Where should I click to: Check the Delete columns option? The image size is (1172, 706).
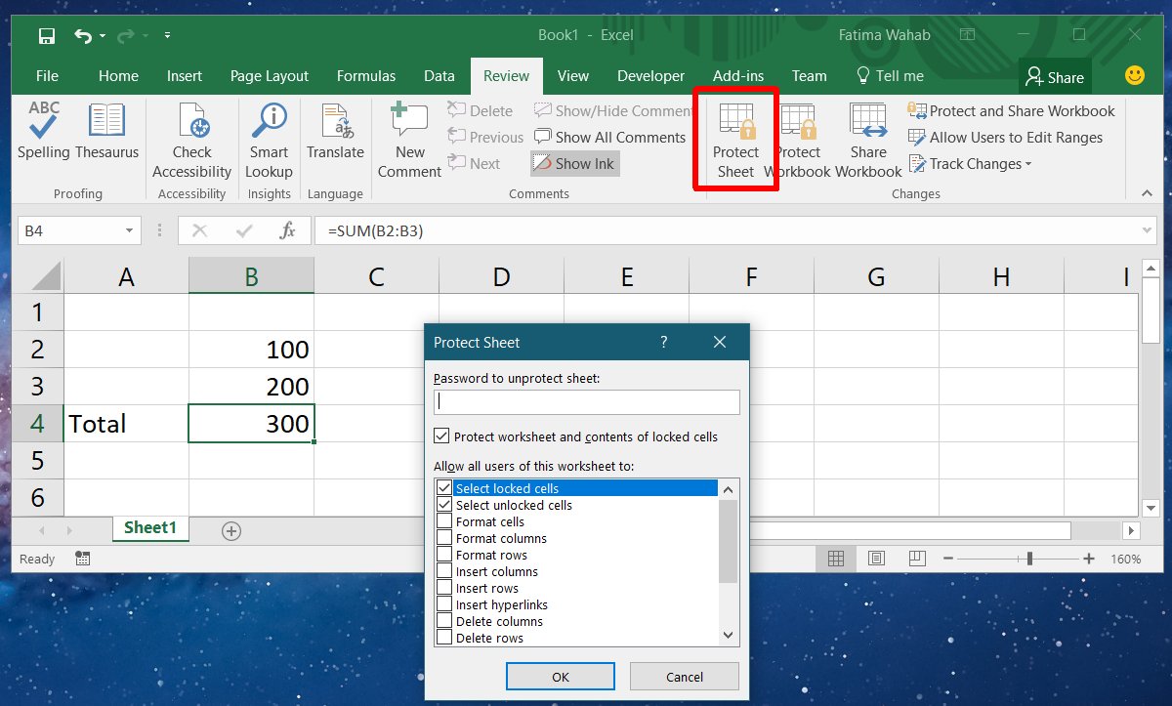click(444, 621)
